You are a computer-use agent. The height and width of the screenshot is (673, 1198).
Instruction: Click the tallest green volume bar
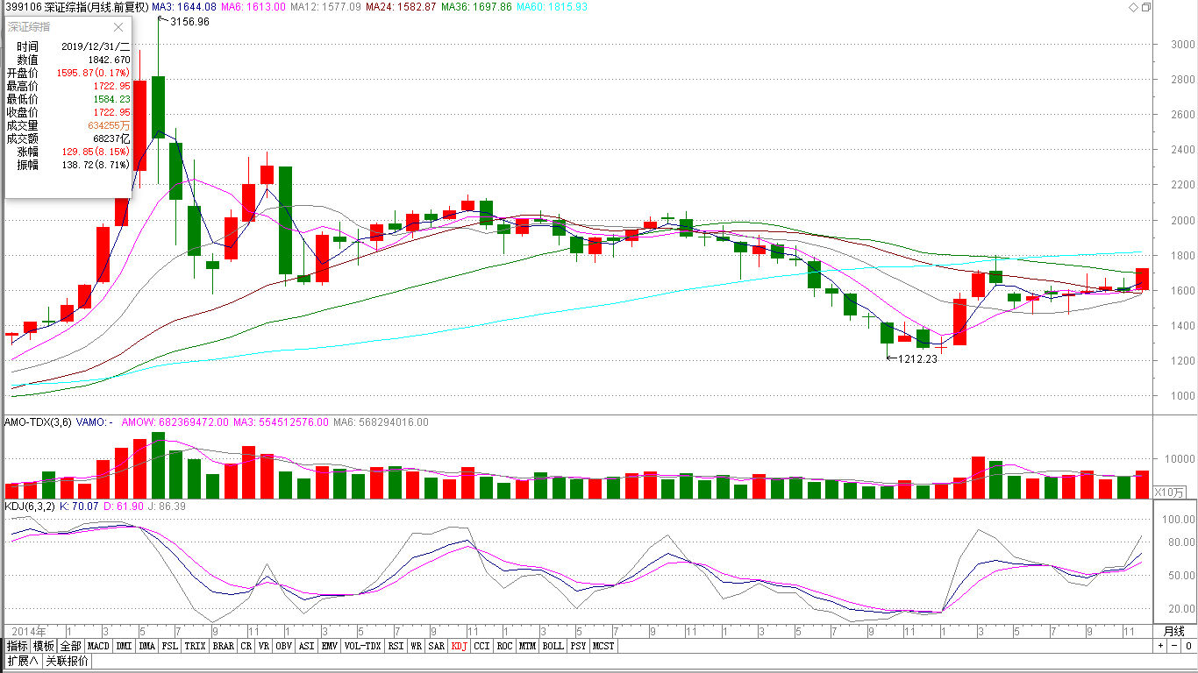coord(159,465)
